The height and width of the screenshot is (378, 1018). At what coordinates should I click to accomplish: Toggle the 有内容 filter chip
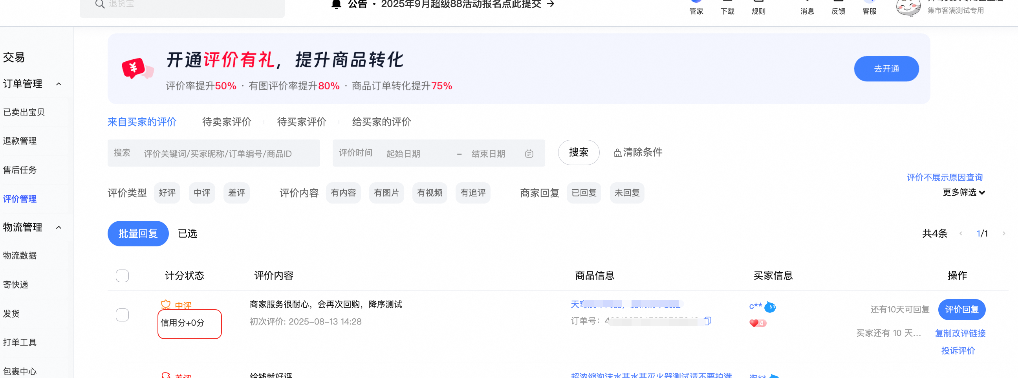pyautogui.click(x=343, y=193)
